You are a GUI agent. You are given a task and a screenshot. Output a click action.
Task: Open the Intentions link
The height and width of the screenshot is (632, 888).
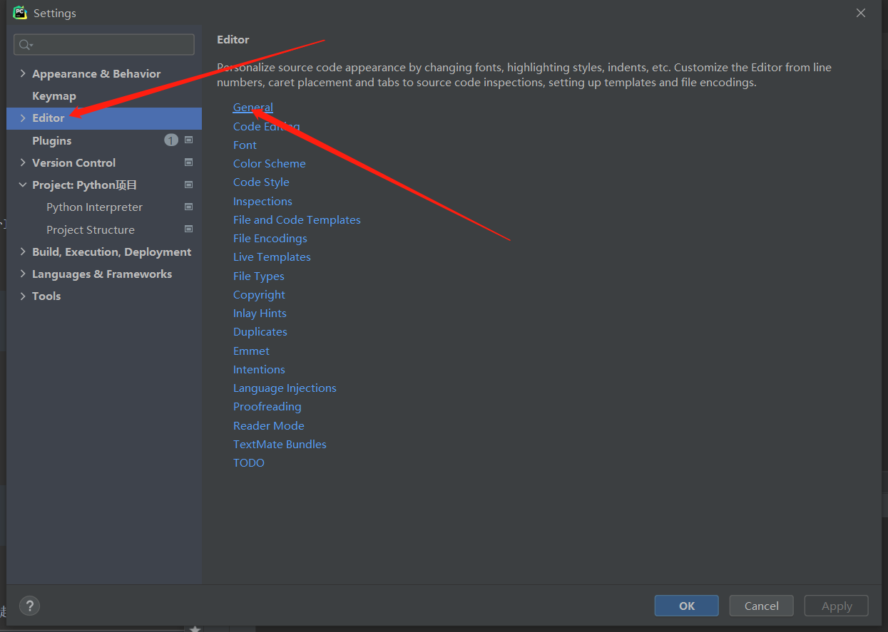click(x=259, y=369)
